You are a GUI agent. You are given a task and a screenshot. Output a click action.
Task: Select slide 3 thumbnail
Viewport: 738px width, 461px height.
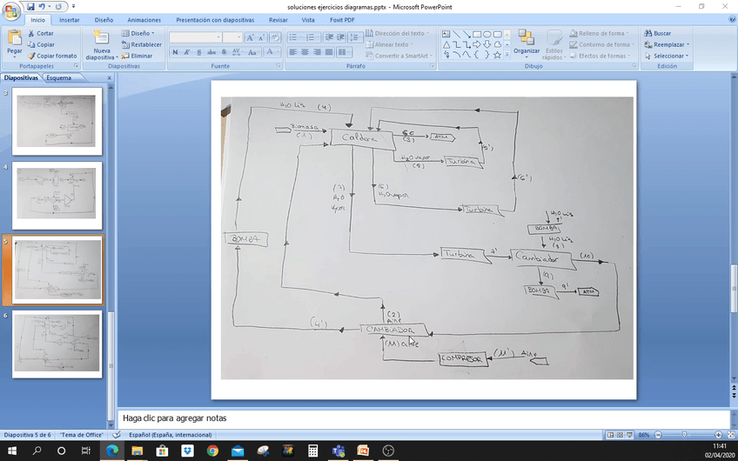click(57, 122)
